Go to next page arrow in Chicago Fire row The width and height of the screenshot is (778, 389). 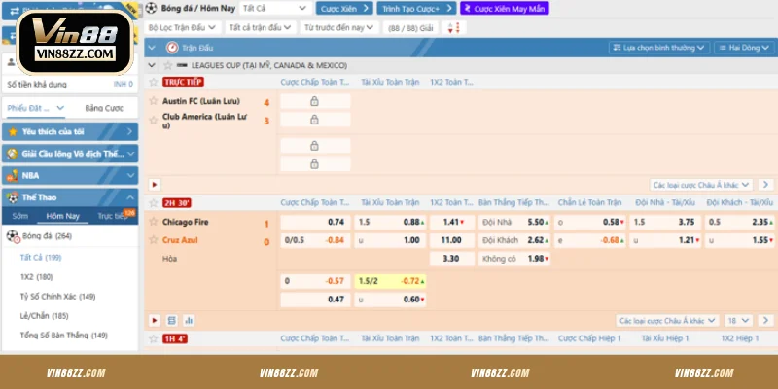765,321
